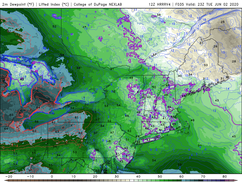The image size is (242, 182).
Task: Click the black dewpoint value 37 on map
Action: (155, 55)
